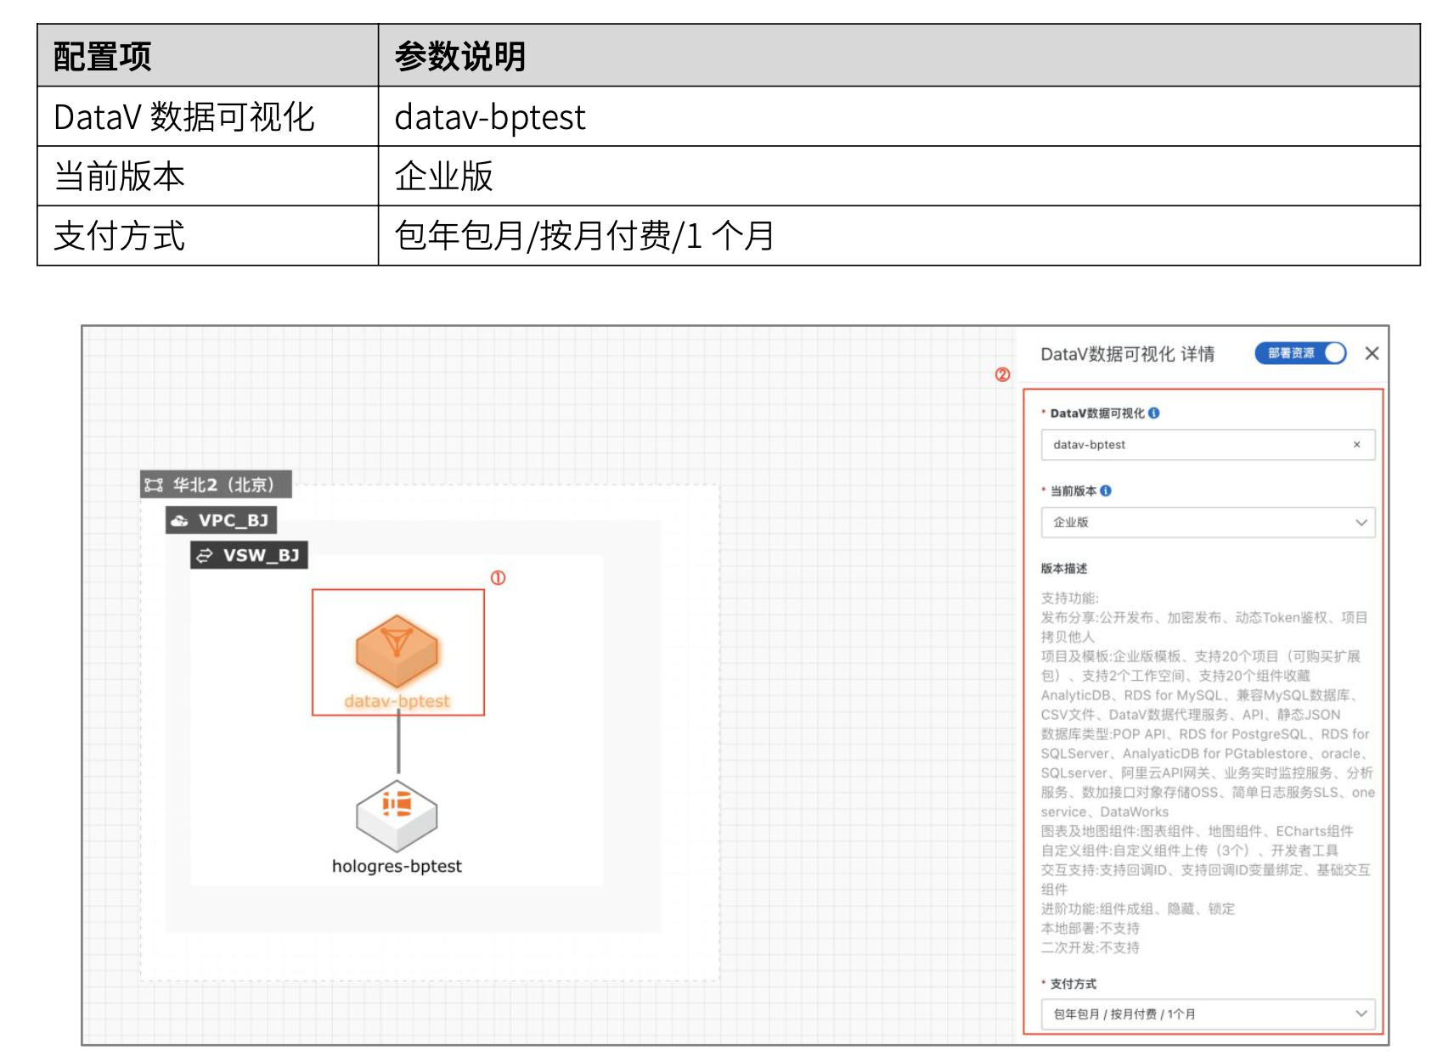Click info icon next to DataV数据可视化 label
1437x1056 pixels.
(x=1153, y=413)
